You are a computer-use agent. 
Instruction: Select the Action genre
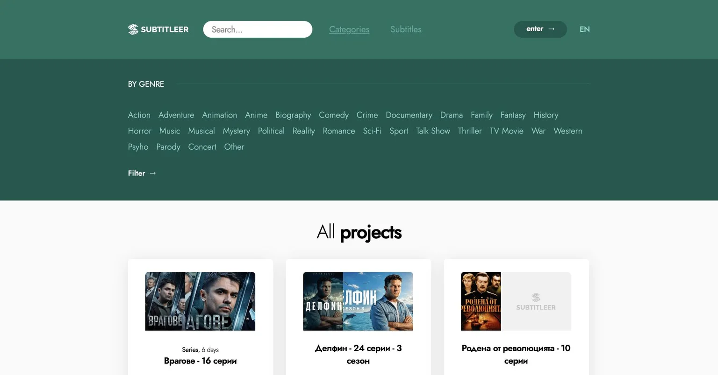pyautogui.click(x=139, y=115)
